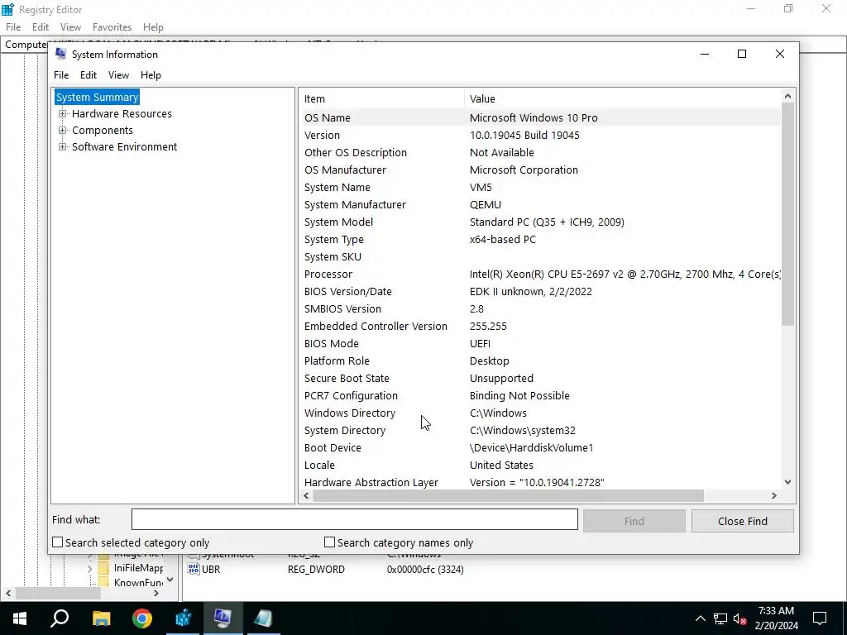
Task: Switch to System Information taskbar icon
Action: coord(223,618)
